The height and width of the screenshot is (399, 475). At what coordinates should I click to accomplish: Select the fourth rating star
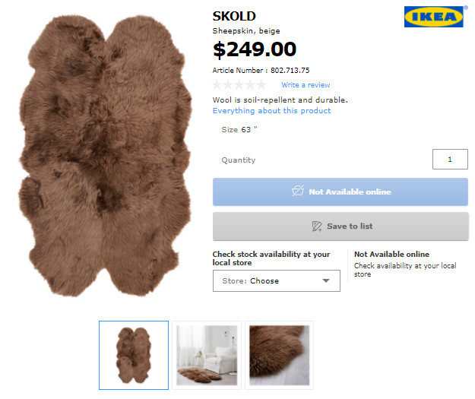pos(250,84)
